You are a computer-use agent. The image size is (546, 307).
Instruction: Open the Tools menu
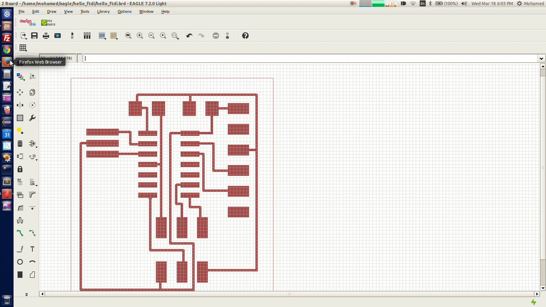[x=85, y=12]
